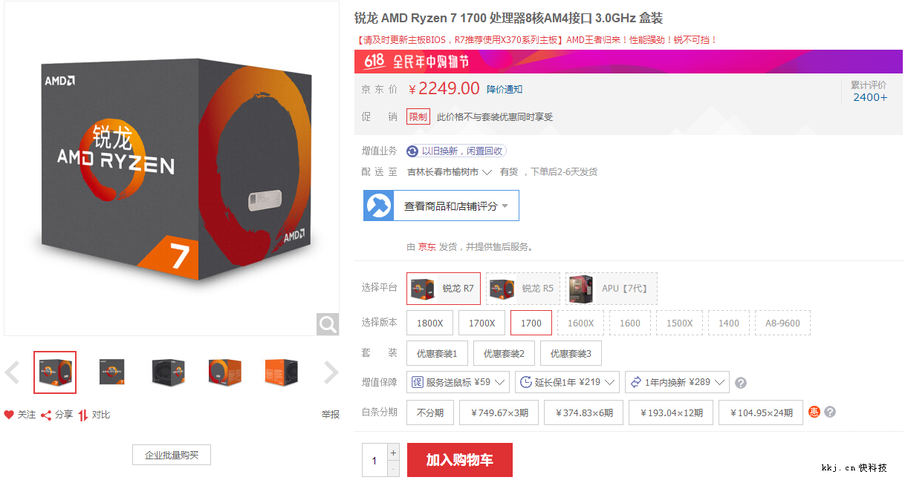Show previous thumbnails with left arrow
Screen dimensions: 908x480
click(x=12, y=372)
